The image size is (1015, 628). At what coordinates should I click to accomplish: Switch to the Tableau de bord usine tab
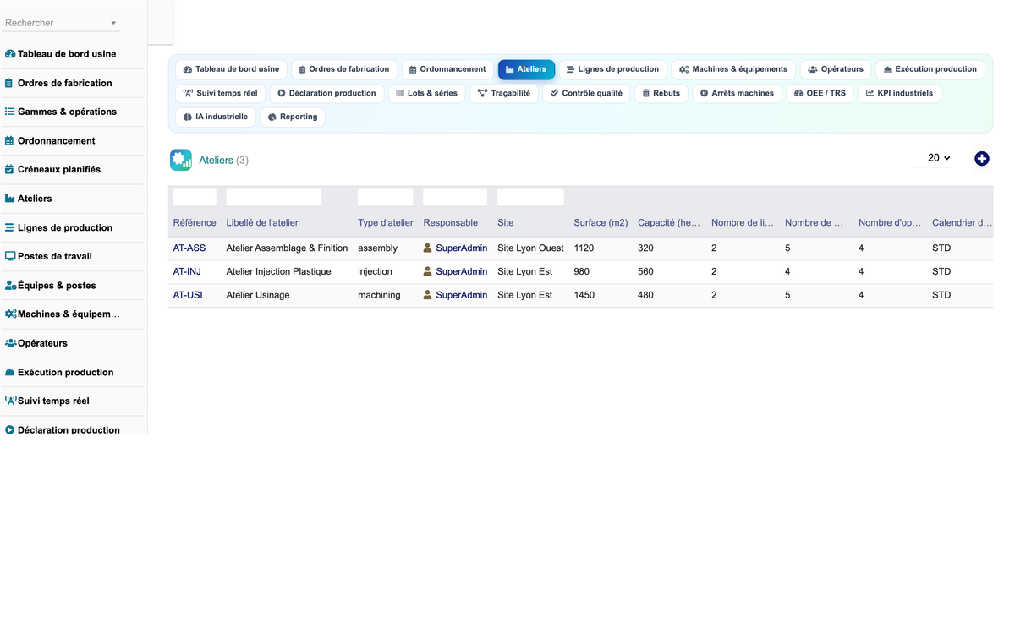click(231, 69)
